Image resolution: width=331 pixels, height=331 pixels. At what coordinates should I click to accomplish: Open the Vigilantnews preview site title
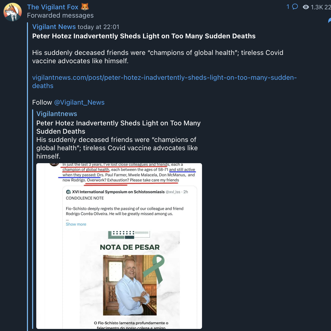click(x=57, y=114)
